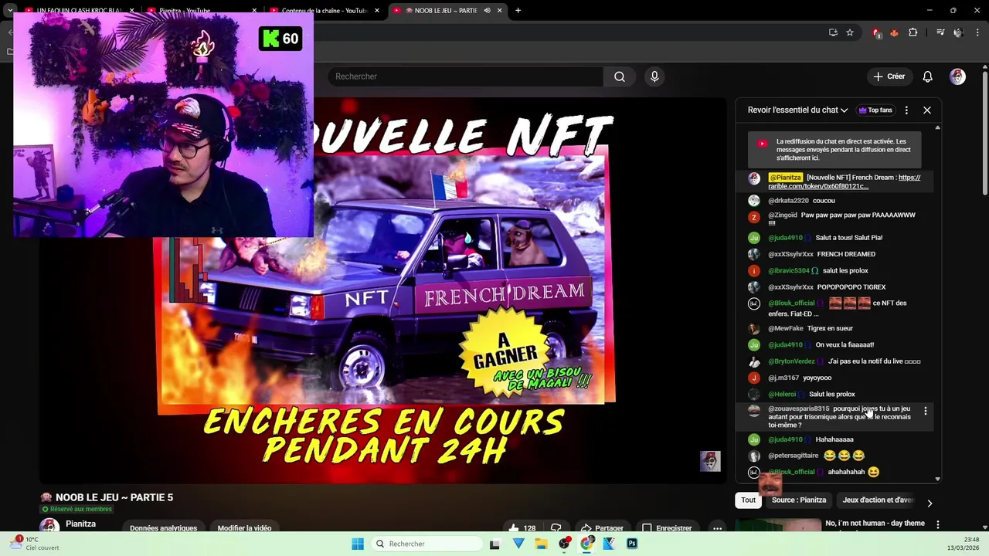Open the YouTube account avatar menu
The width and height of the screenshot is (989, 556).
(x=957, y=76)
